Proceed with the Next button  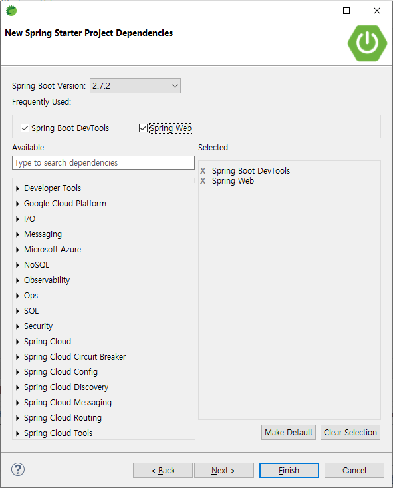click(224, 470)
